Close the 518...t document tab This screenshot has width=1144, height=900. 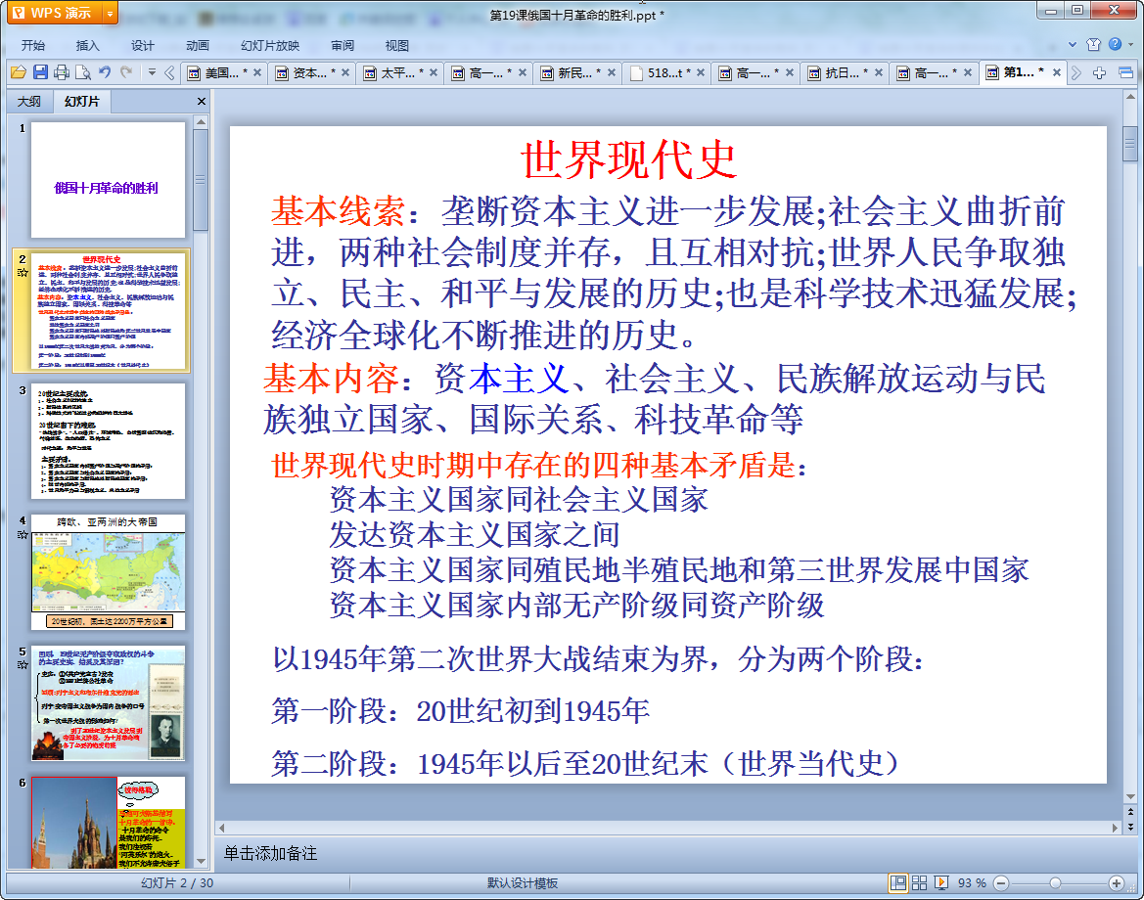click(x=701, y=72)
